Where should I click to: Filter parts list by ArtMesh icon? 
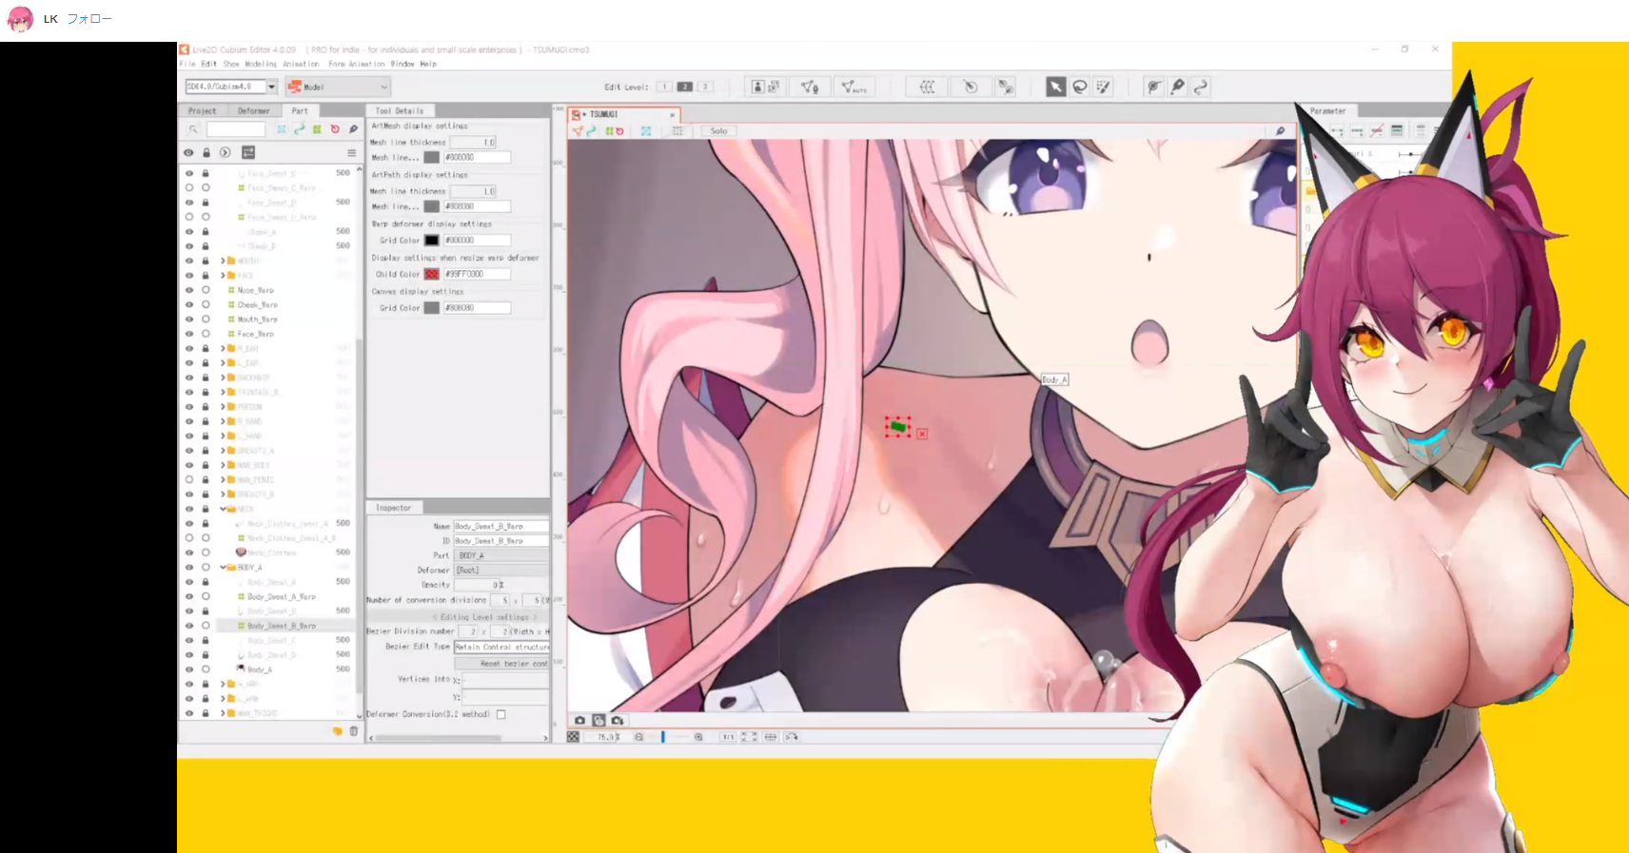[x=282, y=129]
